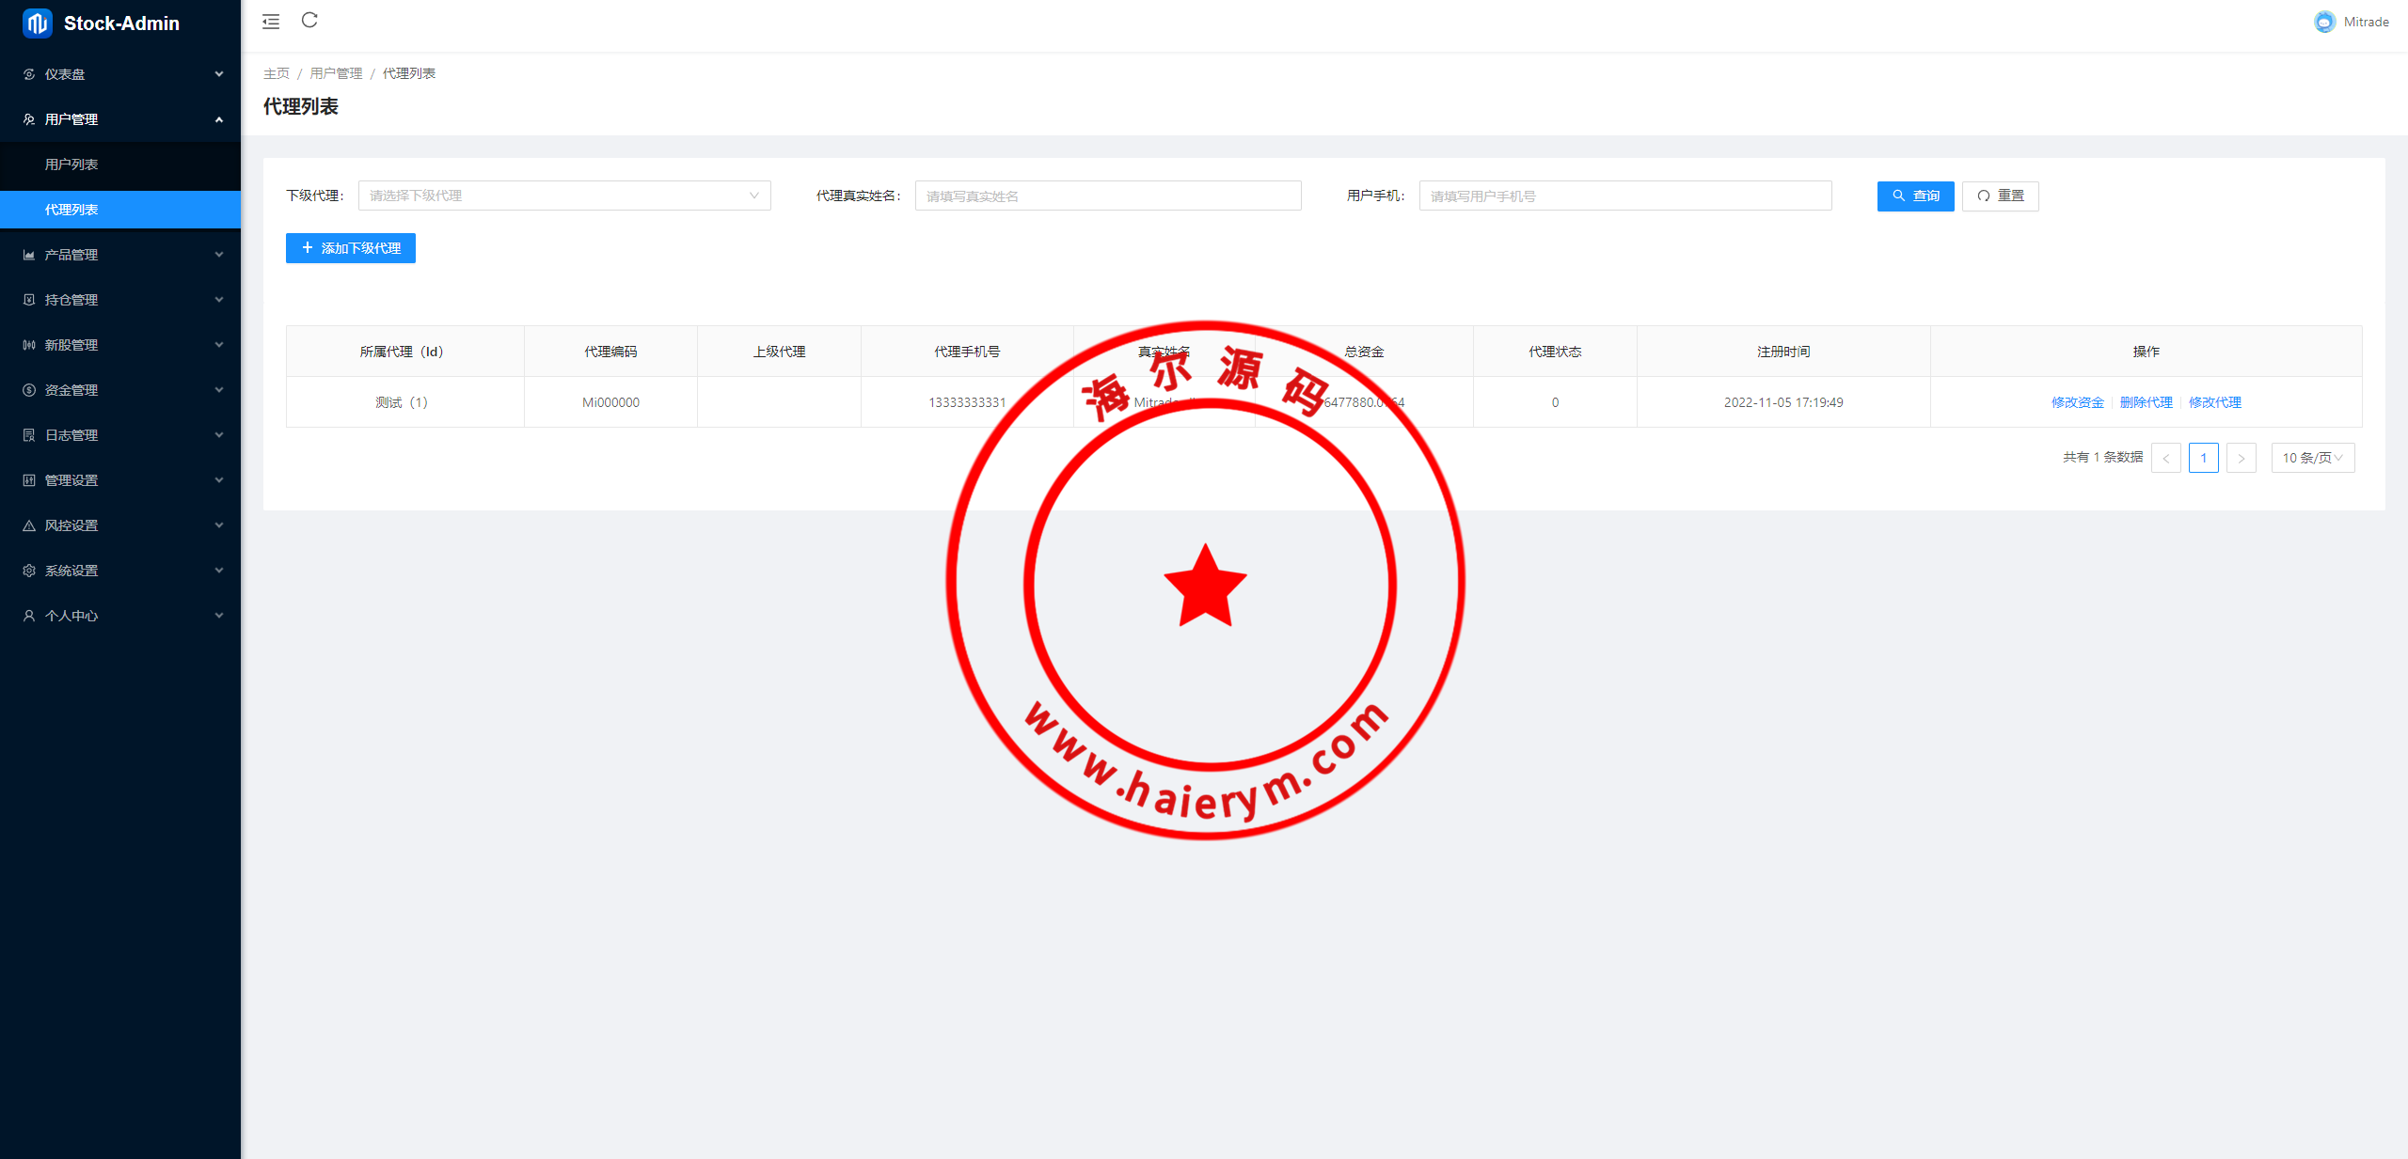Image resolution: width=2408 pixels, height=1159 pixels.
Task: Click the 资金管理 dollar icon
Action: coord(29,390)
